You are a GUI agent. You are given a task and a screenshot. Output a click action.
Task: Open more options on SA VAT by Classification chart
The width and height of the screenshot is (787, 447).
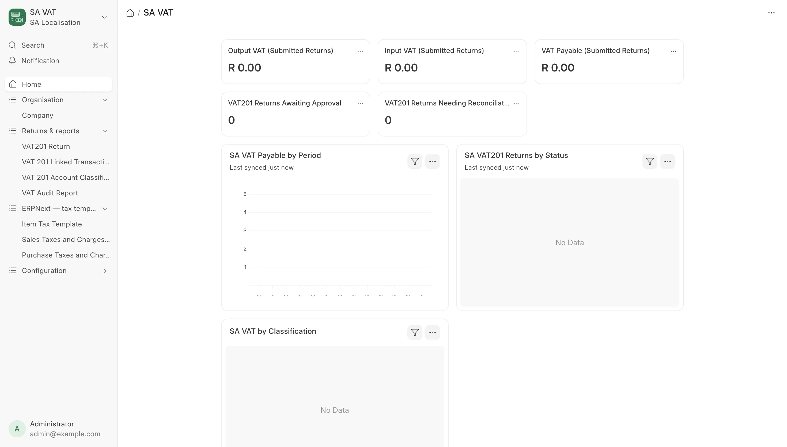pos(433,332)
